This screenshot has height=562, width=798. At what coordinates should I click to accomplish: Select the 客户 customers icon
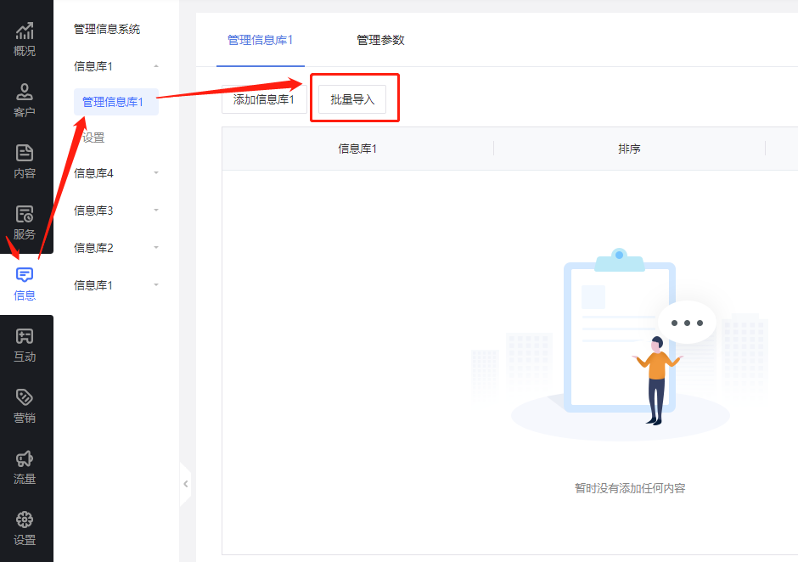25,100
